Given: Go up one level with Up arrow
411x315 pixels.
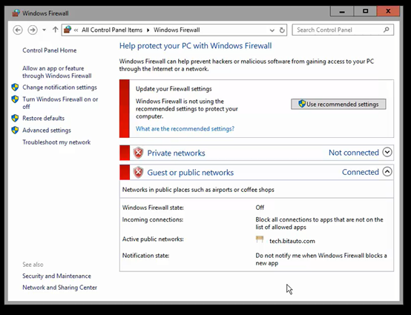Looking at the screenshot, I should (x=55, y=30).
